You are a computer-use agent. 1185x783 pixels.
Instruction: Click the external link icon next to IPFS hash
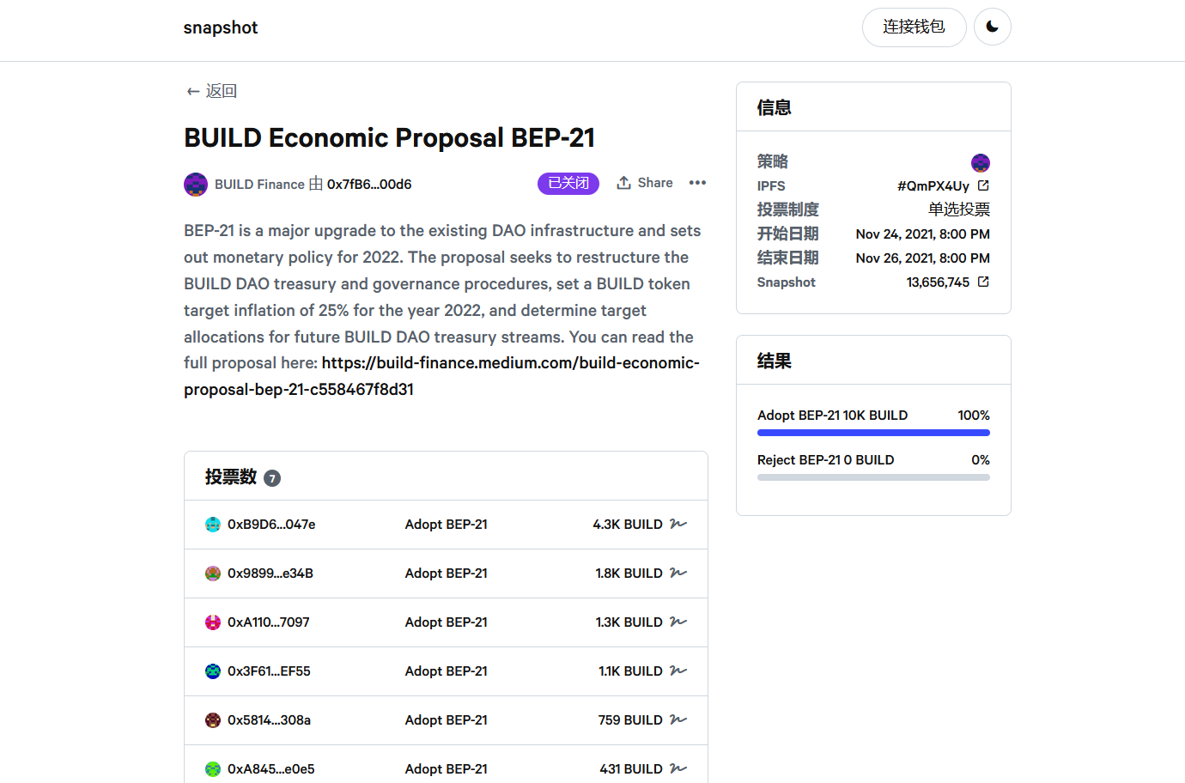983,185
